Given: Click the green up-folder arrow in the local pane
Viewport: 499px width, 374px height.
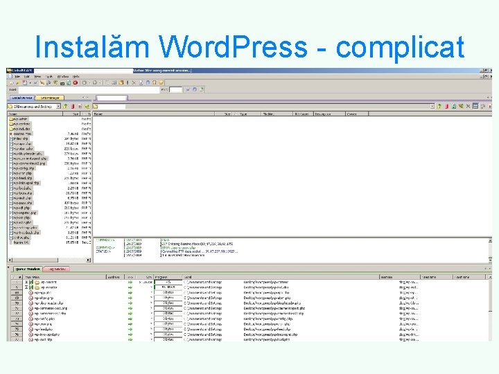Looking at the screenshot, I should [x=66, y=107].
